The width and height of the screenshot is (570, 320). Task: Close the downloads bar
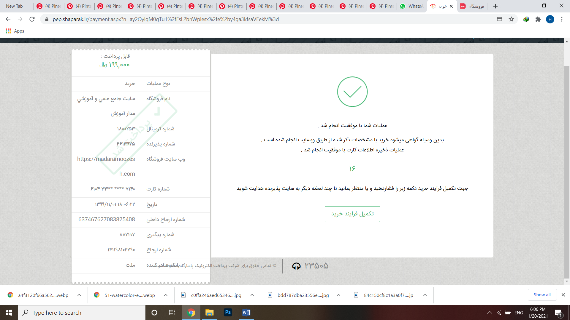(563, 295)
